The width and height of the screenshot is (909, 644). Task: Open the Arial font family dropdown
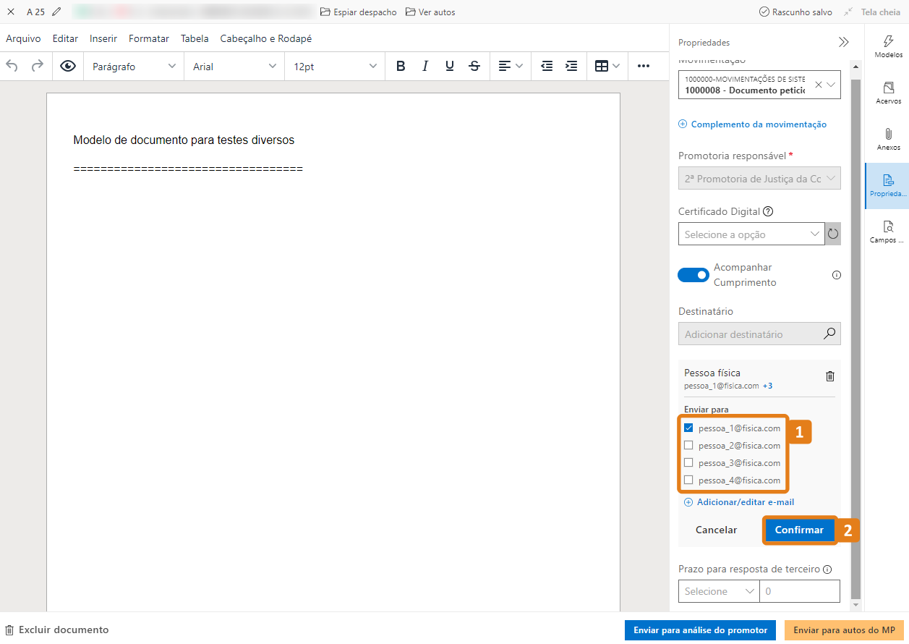pos(233,66)
